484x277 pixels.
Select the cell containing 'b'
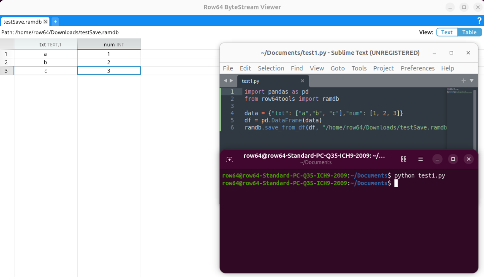click(x=46, y=62)
